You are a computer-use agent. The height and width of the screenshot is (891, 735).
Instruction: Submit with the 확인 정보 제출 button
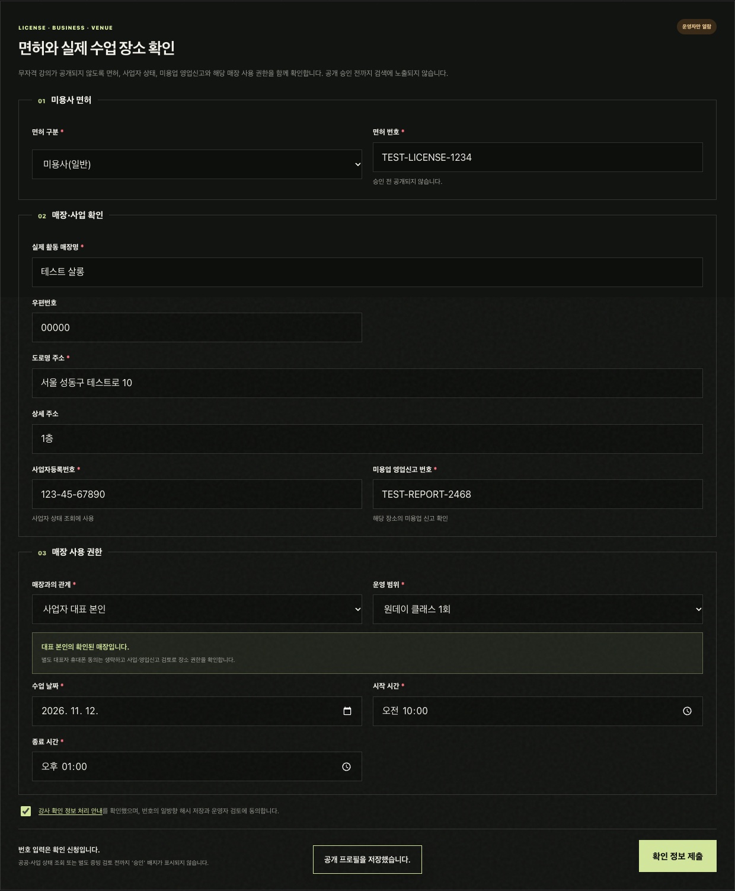(x=678, y=856)
